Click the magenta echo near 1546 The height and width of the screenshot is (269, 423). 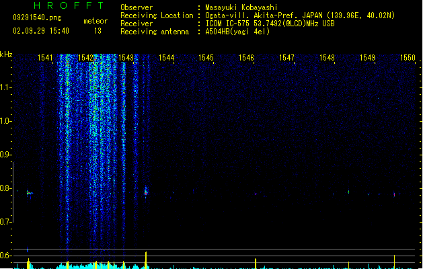256,194
